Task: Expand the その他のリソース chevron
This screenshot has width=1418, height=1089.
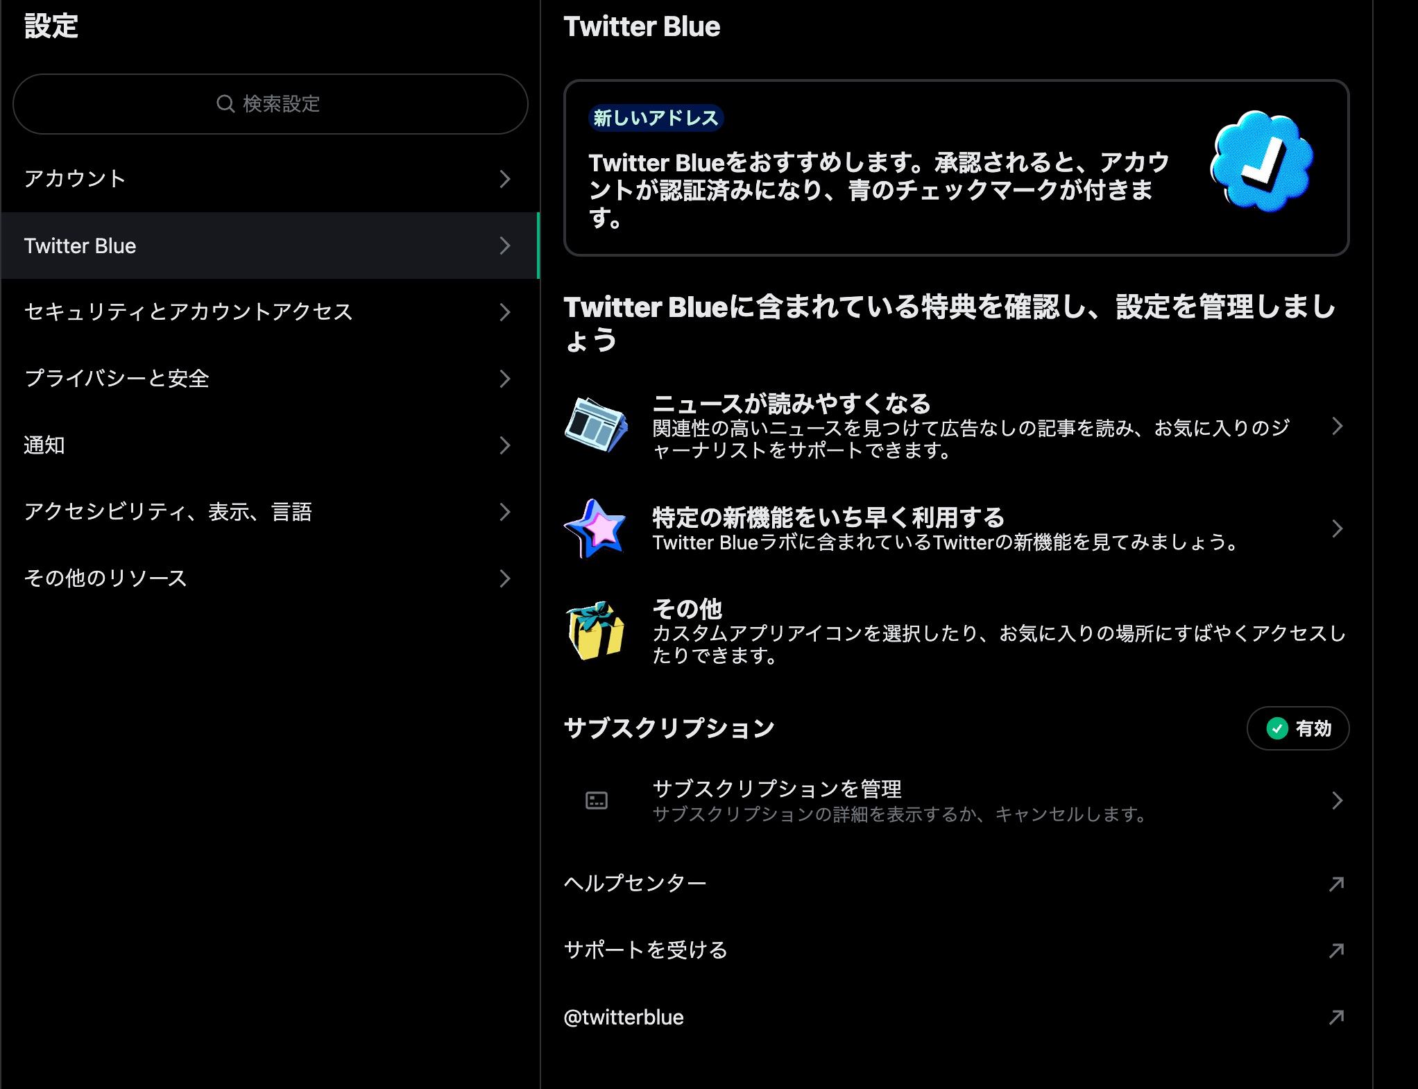Action: tap(505, 578)
